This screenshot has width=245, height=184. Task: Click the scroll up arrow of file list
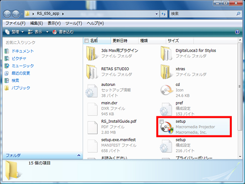point(240,40)
